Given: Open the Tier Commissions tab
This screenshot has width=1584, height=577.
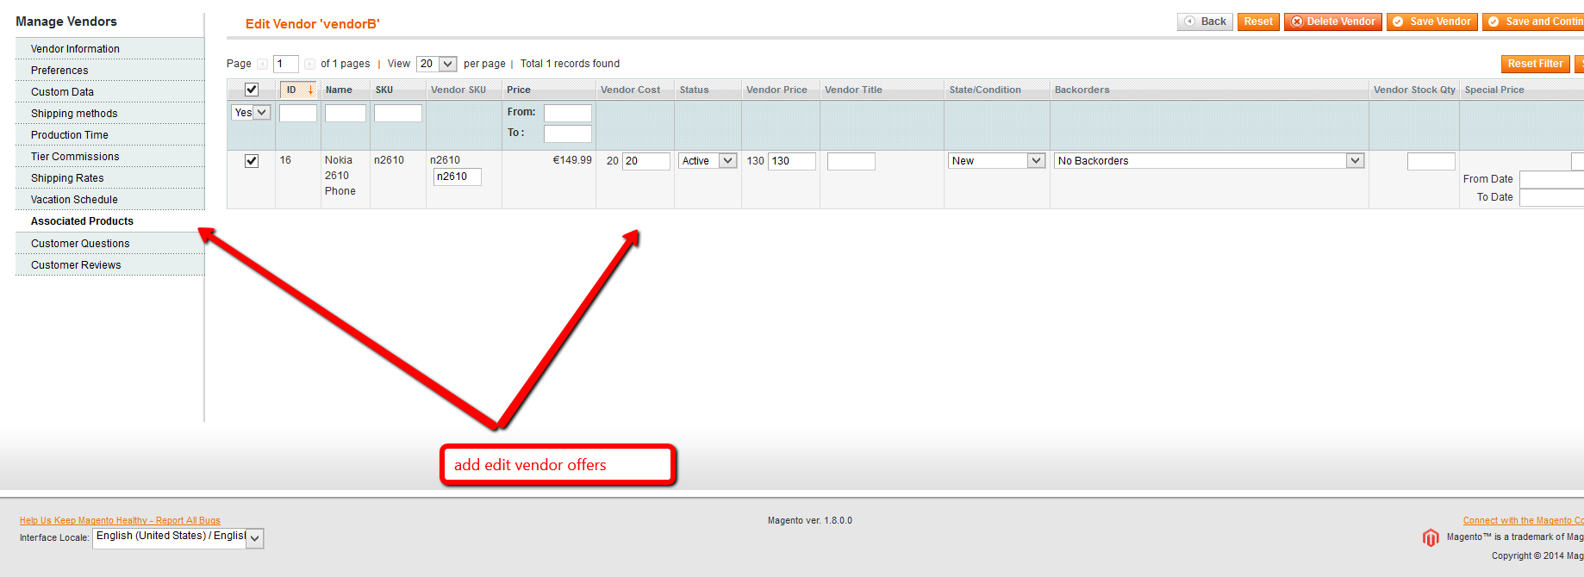Looking at the screenshot, I should pyautogui.click(x=110, y=157).
